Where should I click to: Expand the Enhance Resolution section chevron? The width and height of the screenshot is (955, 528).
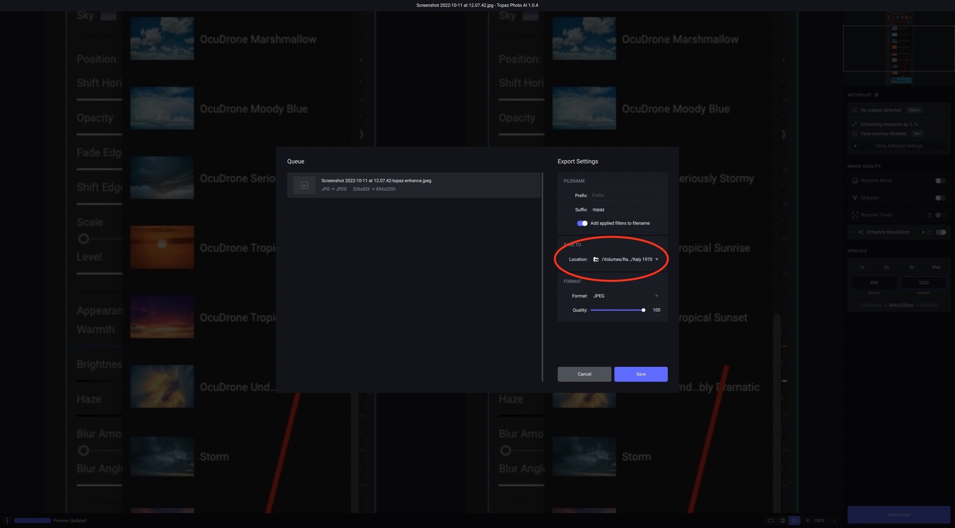(853, 232)
